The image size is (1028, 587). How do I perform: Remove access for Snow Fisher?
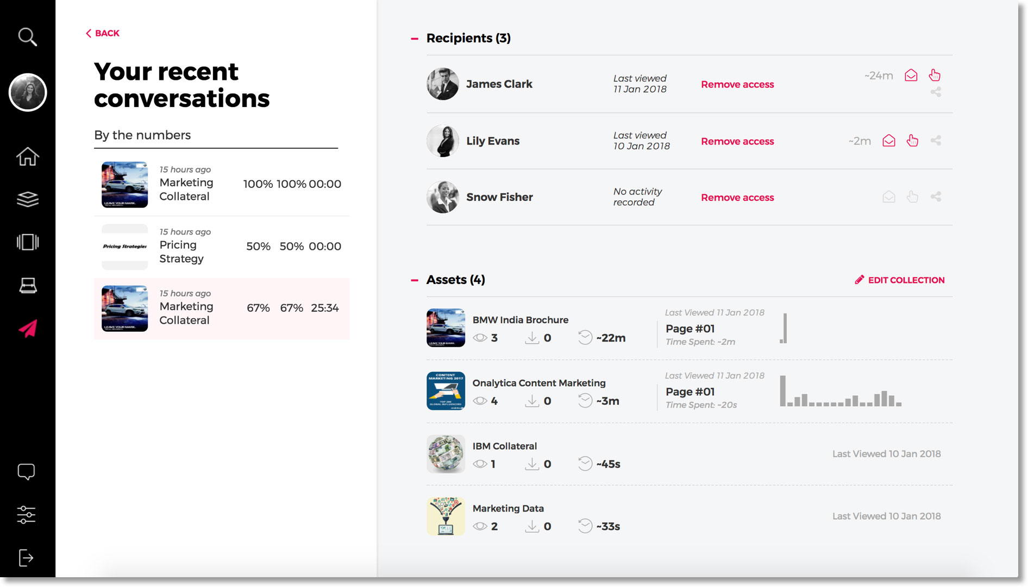pyautogui.click(x=737, y=198)
